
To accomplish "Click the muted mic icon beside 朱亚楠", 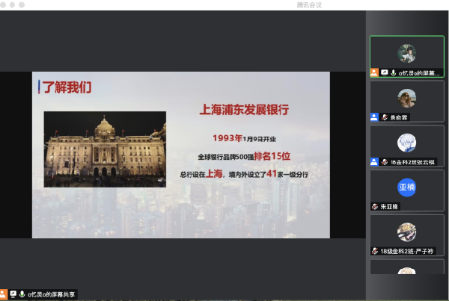I will coord(374,206).
